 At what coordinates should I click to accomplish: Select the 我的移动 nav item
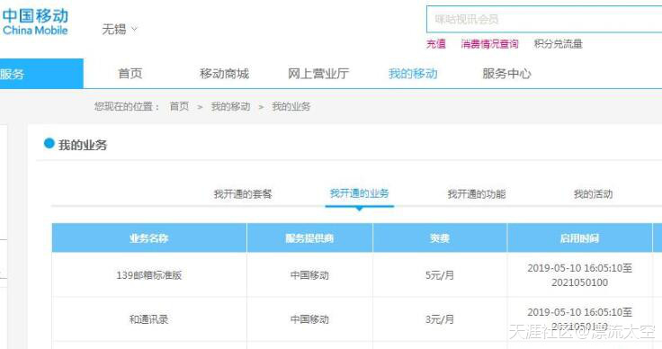(413, 74)
